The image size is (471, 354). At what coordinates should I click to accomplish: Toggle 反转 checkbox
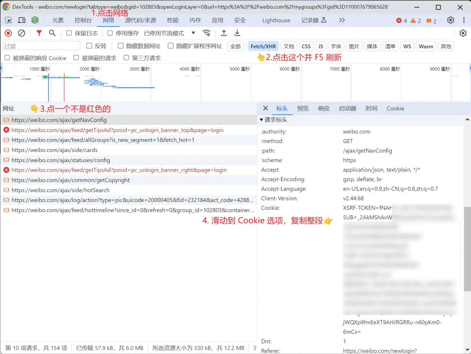coord(89,46)
